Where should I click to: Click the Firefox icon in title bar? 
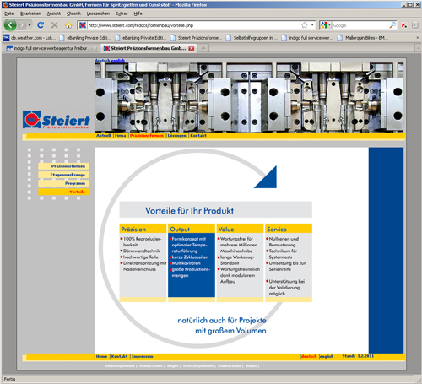[x=5, y=4]
